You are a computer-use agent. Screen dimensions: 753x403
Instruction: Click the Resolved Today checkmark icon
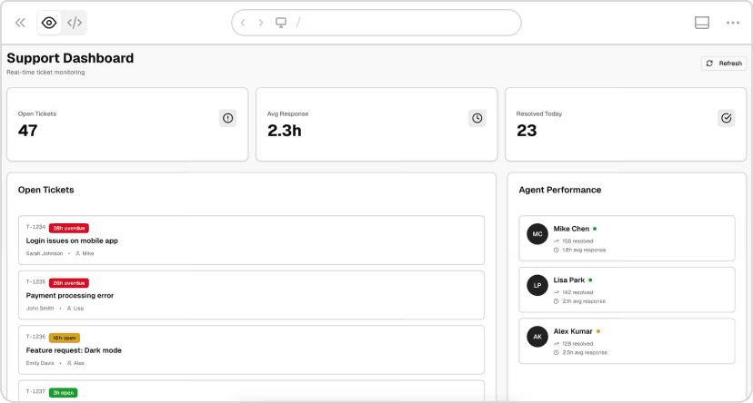click(x=726, y=118)
